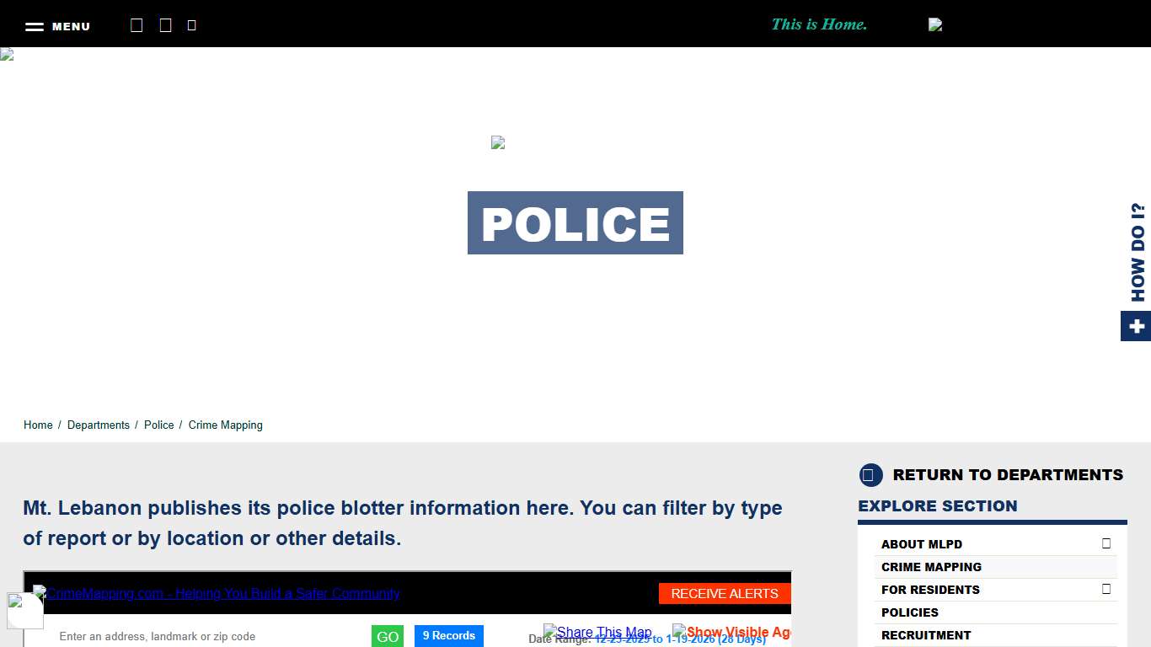
Task: Expand the FOR RESIDENTS section
Action: (1106, 590)
